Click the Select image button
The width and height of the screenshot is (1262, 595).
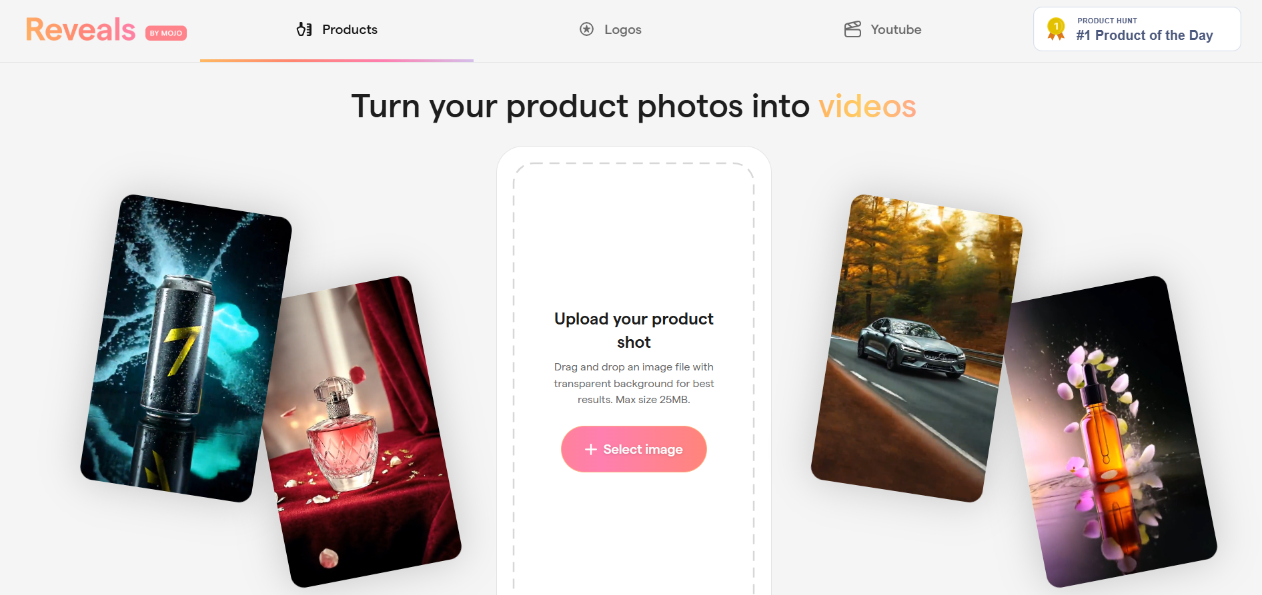[634, 449]
